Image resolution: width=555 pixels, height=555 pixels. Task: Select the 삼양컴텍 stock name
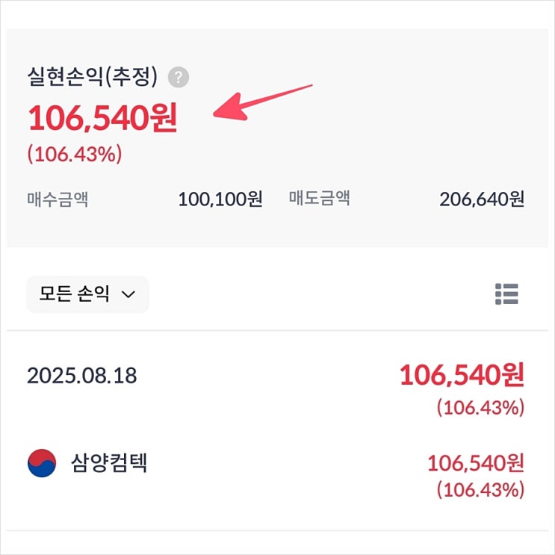point(108,463)
